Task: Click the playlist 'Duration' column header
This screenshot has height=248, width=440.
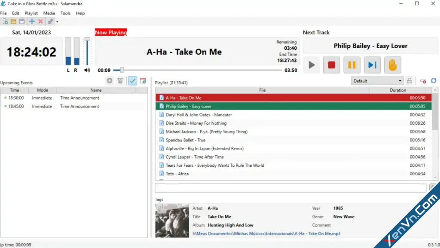Action: tap(398, 90)
